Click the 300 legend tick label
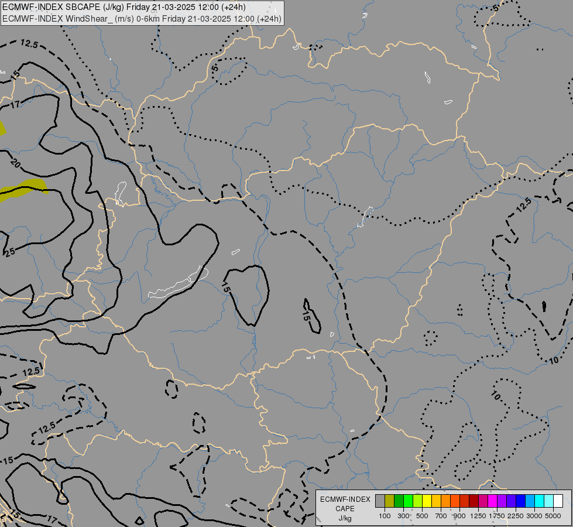 coord(403,516)
